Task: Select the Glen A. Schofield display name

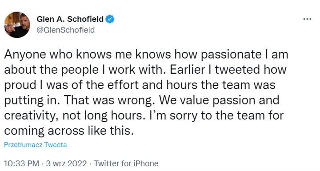Action: pyautogui.click(x=70, y=19)
